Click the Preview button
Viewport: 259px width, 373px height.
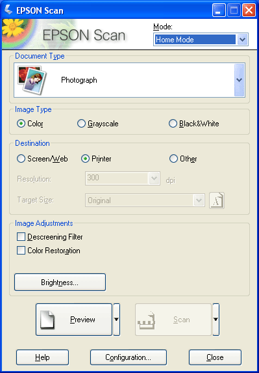pyautogui.click(x=74, y=320)
